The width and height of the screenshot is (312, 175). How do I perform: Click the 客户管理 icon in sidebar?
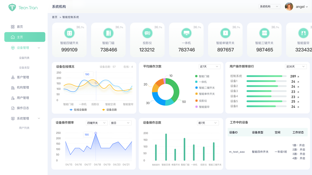(13, 77)
